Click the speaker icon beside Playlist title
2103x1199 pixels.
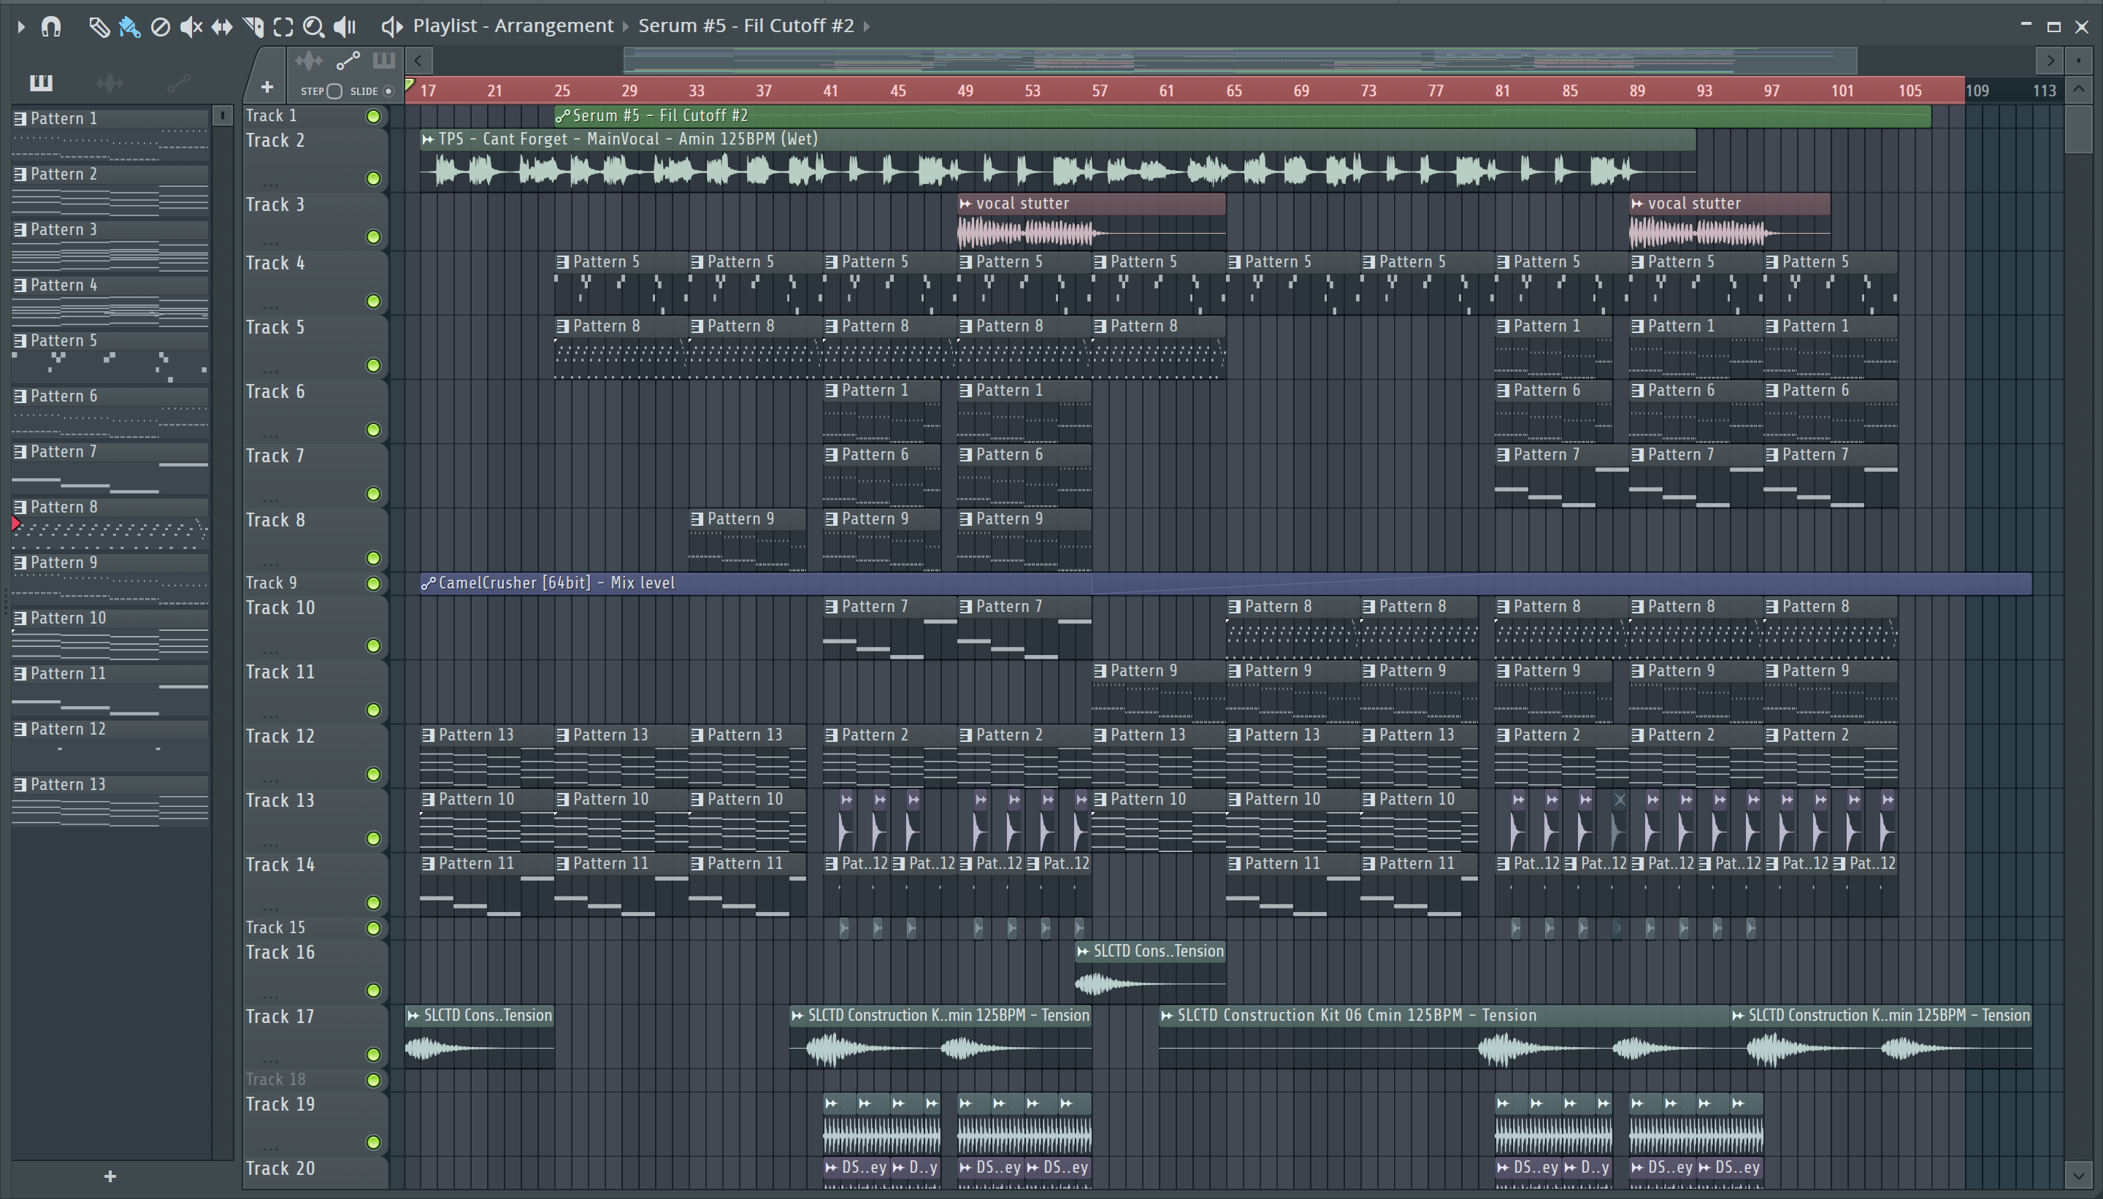pos(392,26)
